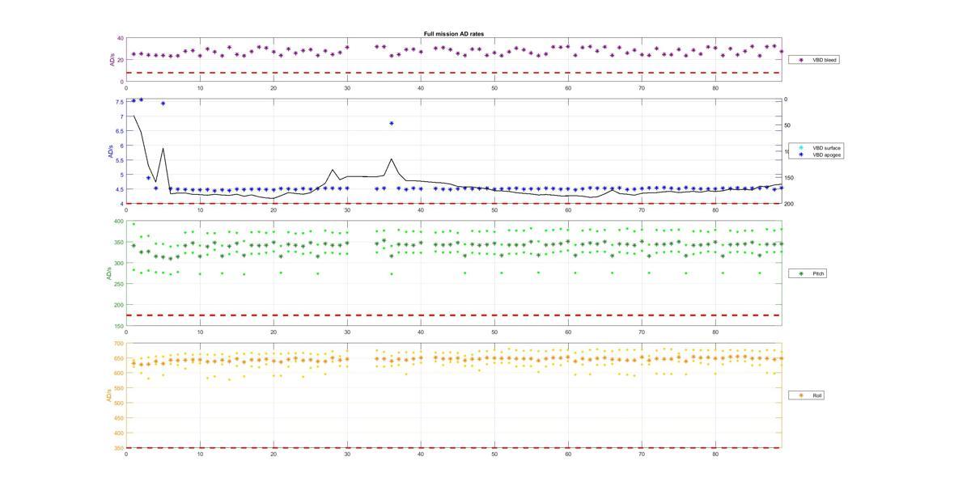The height and width of the screenshot is (503, 971).
Task: Select the VBD bleed legend entry
Action: coord(816,60)
